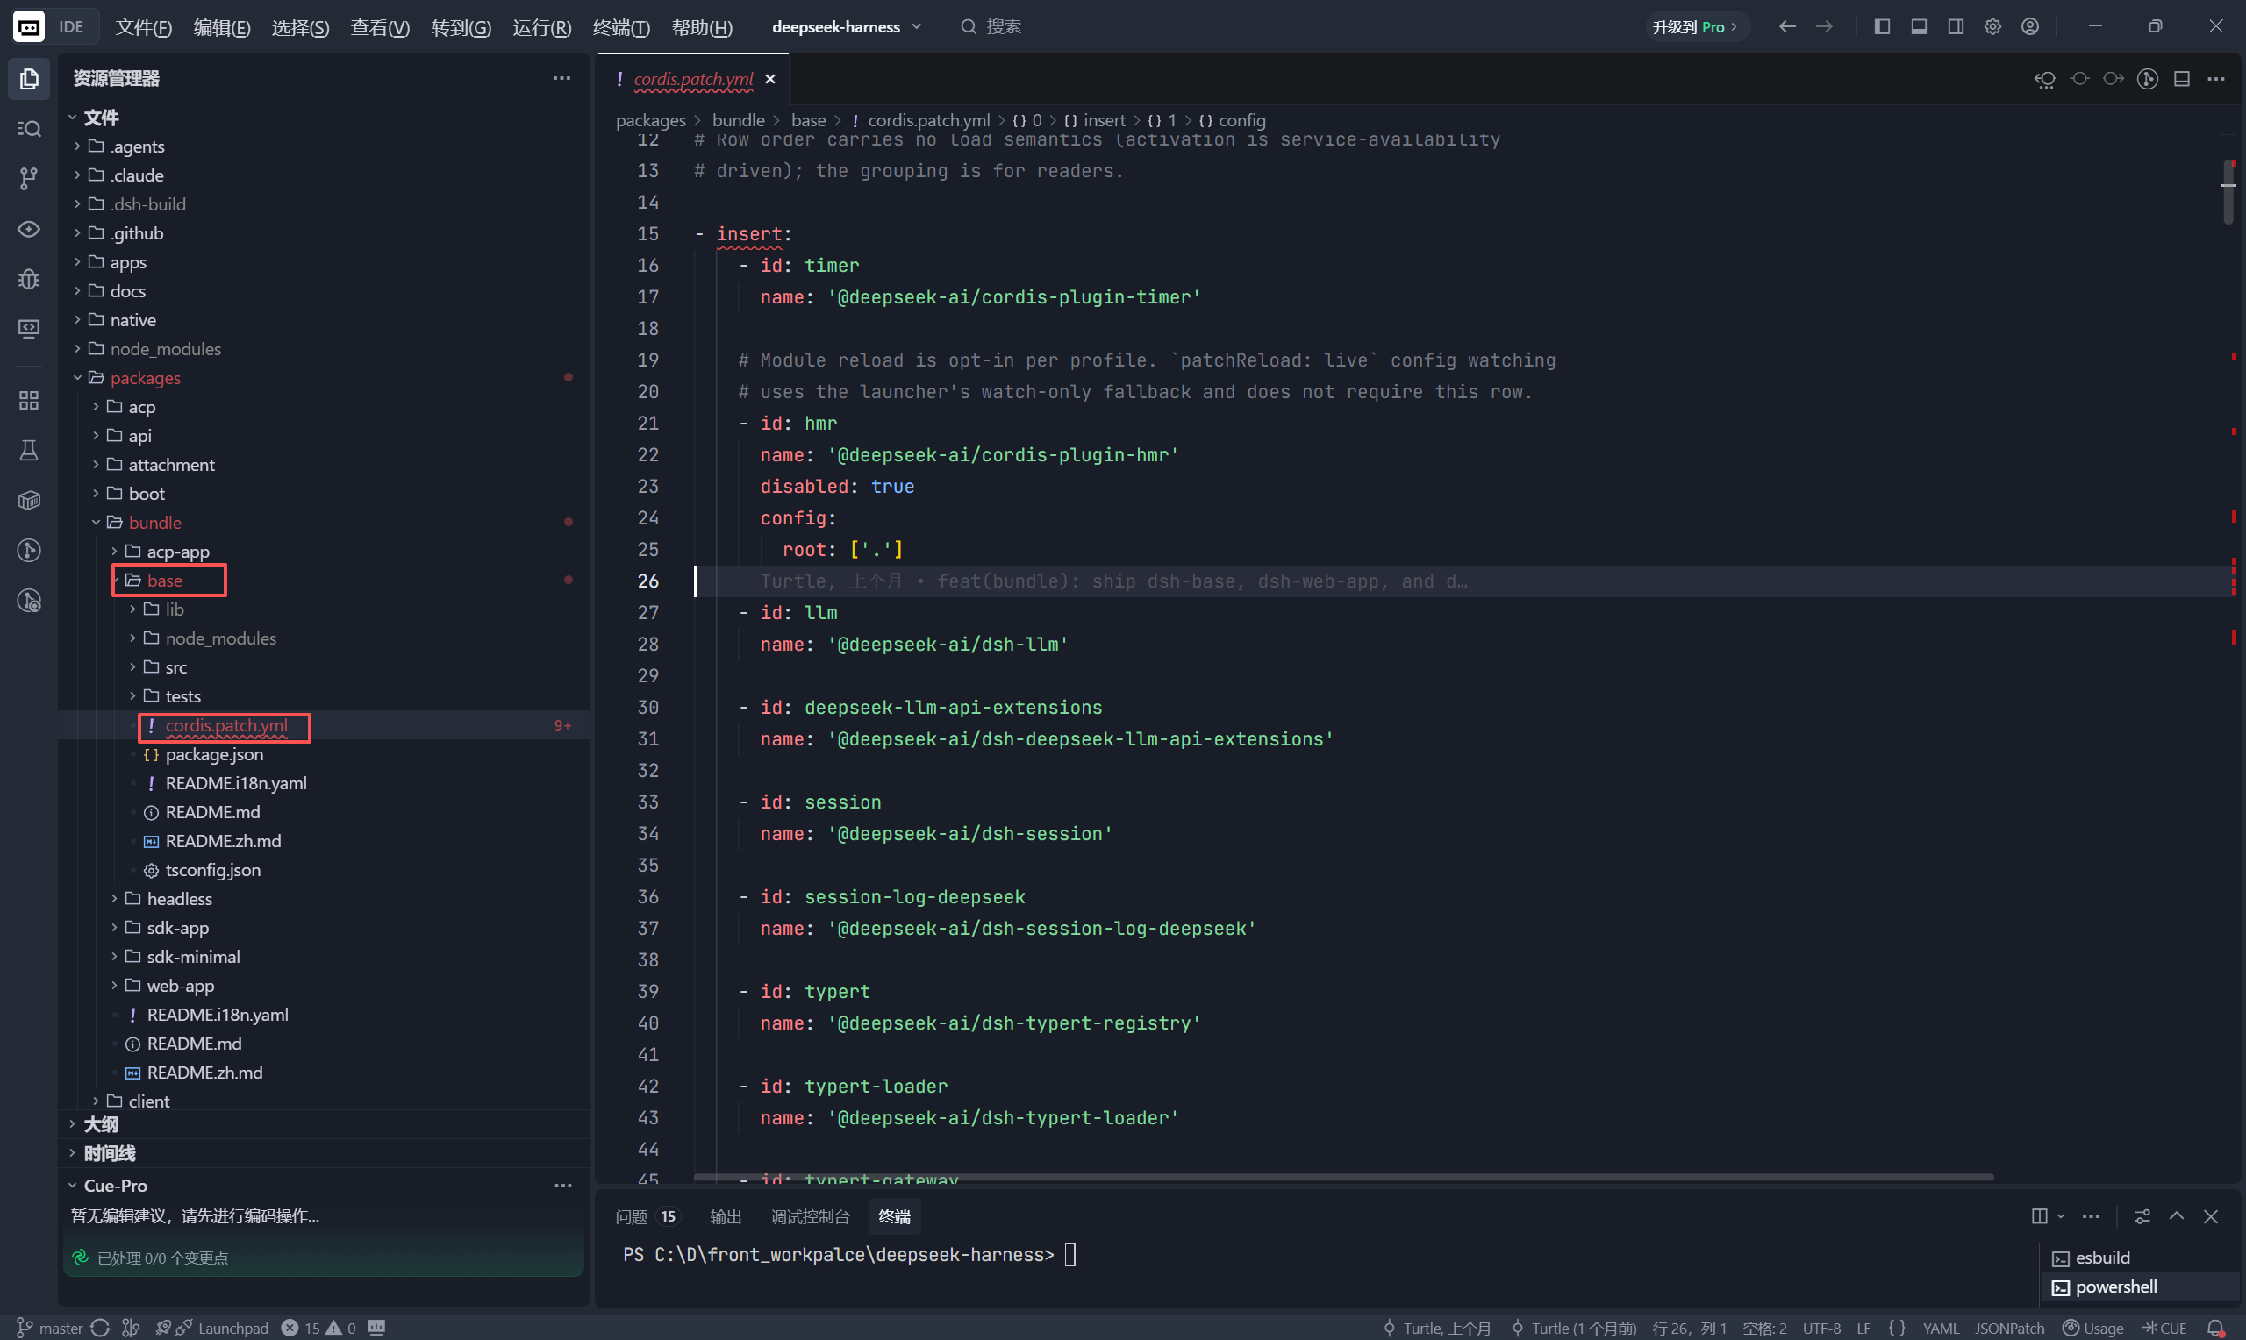
Task: Open the 文件(F) menu
Action: (143, 27)
